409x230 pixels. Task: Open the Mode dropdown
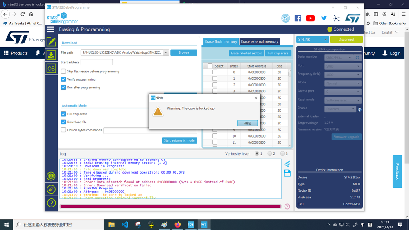tap(343, 83)
